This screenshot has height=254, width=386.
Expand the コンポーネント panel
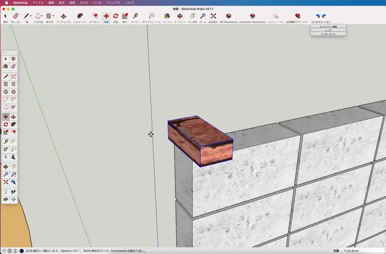328,34
